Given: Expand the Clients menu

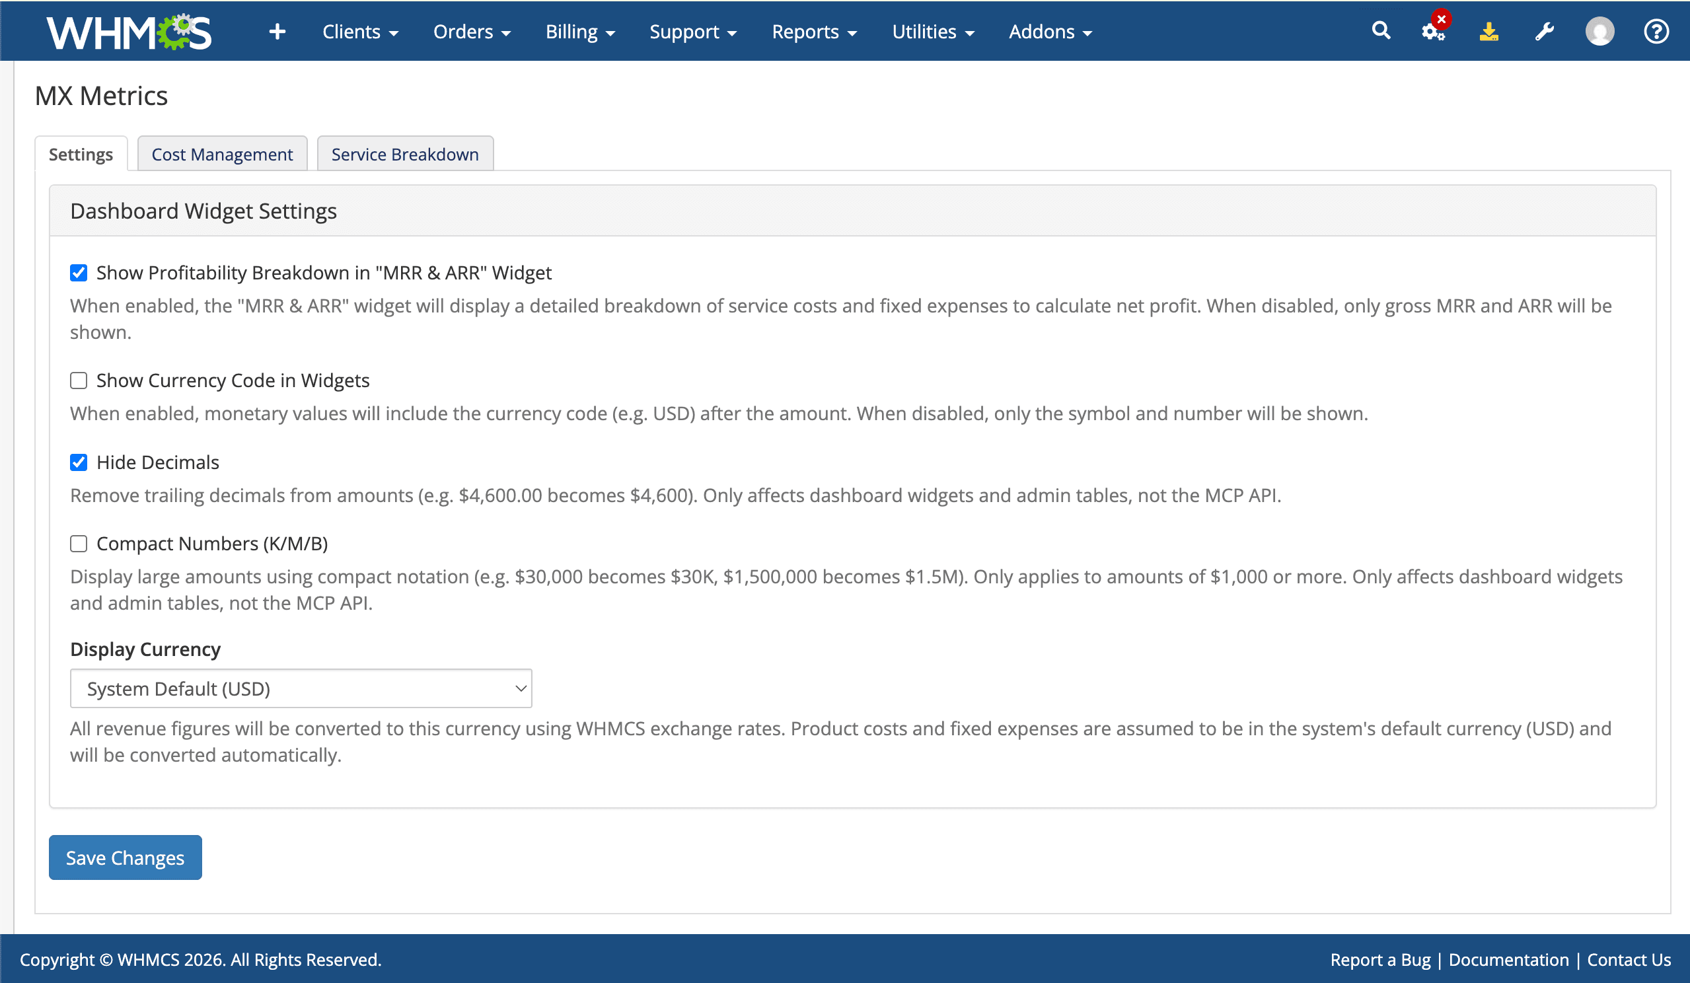Looking at the screenshot, I should coord(360,32).
